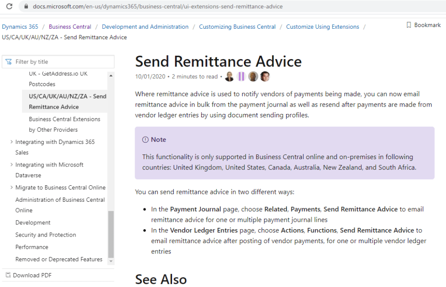Click the first author avatar below the title

coord(230,77)
